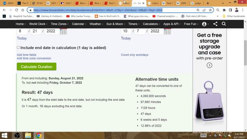
Task: Reload the page
Action: 17,10
